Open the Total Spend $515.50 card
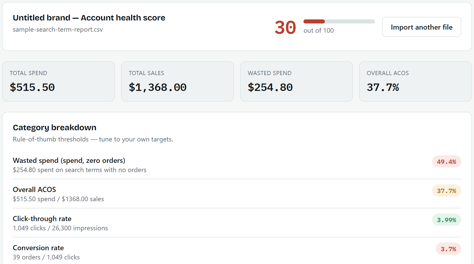 pos(58,81)
